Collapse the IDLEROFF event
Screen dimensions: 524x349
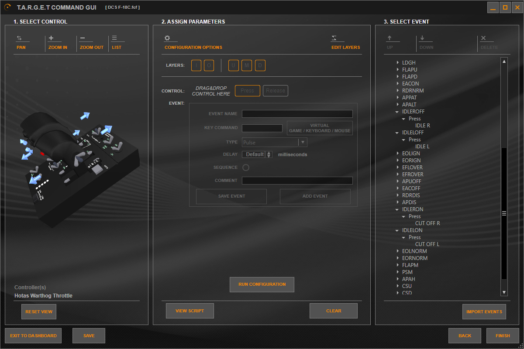click(397, 112)
